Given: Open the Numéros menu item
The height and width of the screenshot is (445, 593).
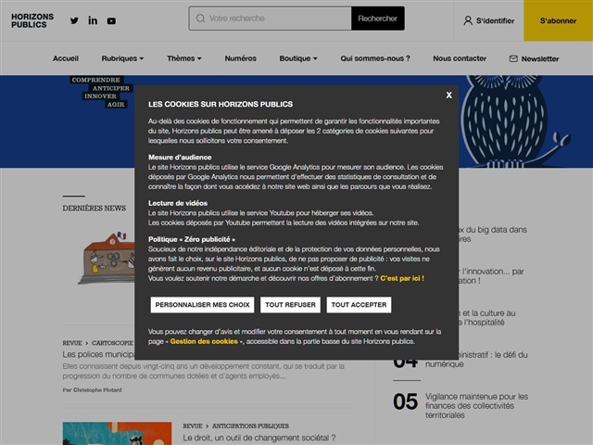Looking at the screenshot, I should point(240,58).
